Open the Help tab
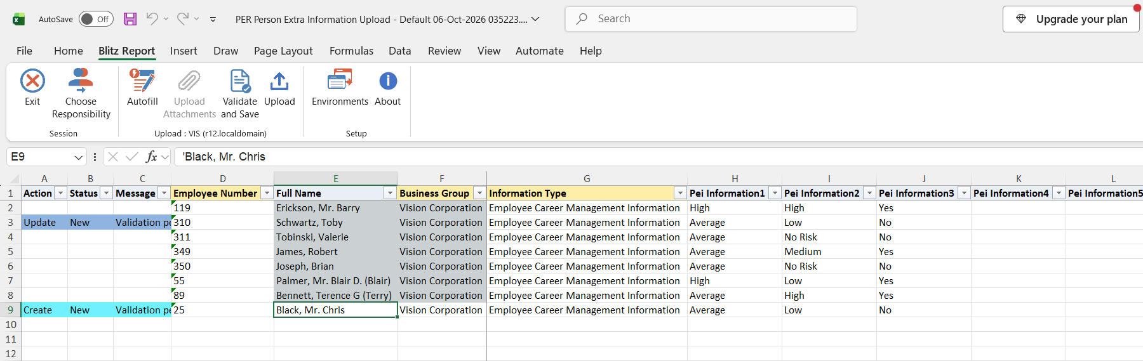 pyautogui.click(x=591, y=51)
